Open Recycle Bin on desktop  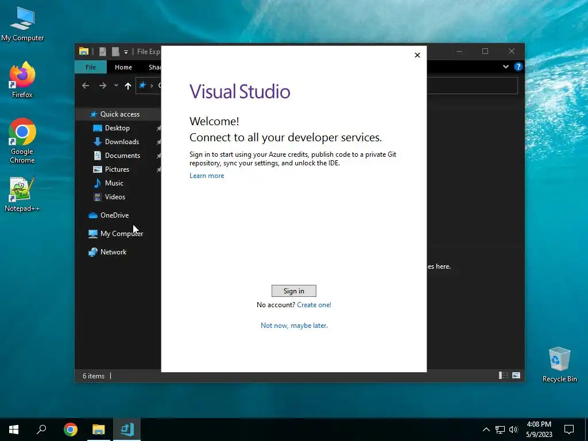(x=559, y=365)
